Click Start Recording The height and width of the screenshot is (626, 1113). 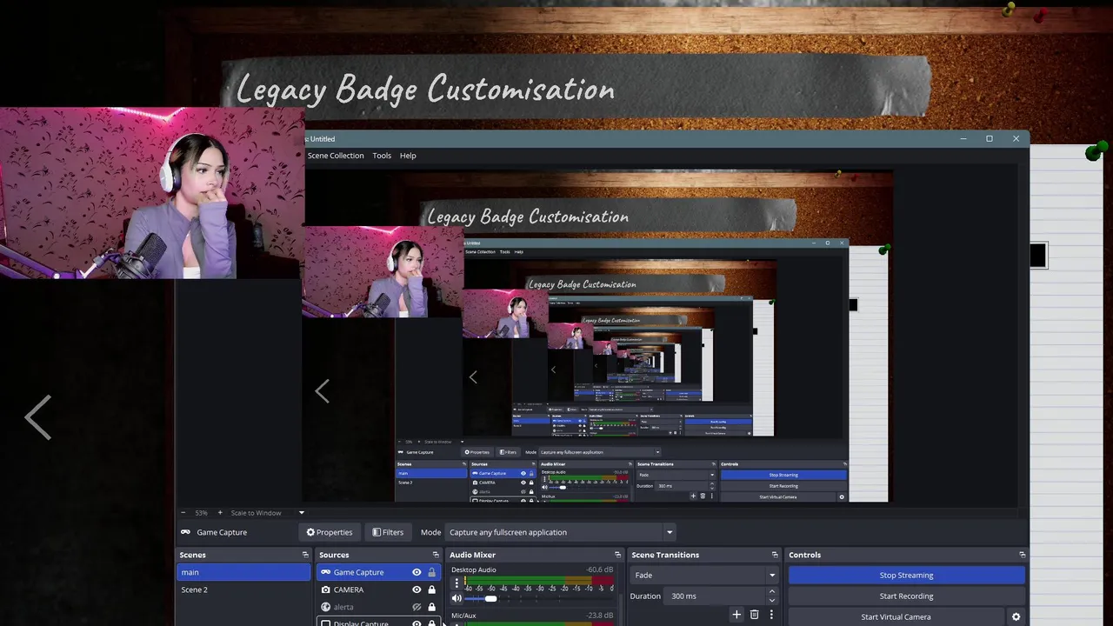pos(906,596)
